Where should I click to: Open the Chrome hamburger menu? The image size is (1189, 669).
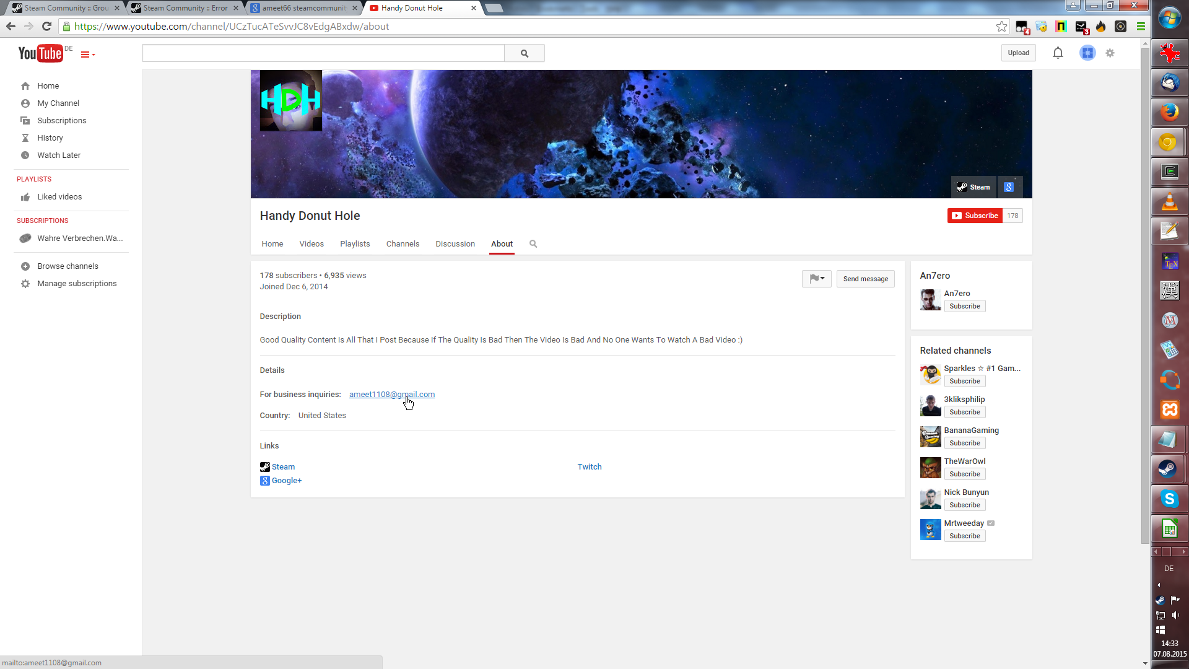click(x=1141, y=27)
